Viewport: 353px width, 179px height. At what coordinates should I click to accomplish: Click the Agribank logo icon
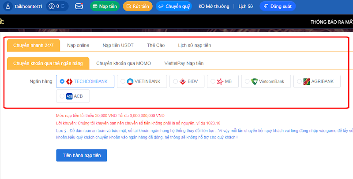coord(306,81)
